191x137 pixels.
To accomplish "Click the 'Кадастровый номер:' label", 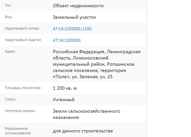I will click(22, 28).
